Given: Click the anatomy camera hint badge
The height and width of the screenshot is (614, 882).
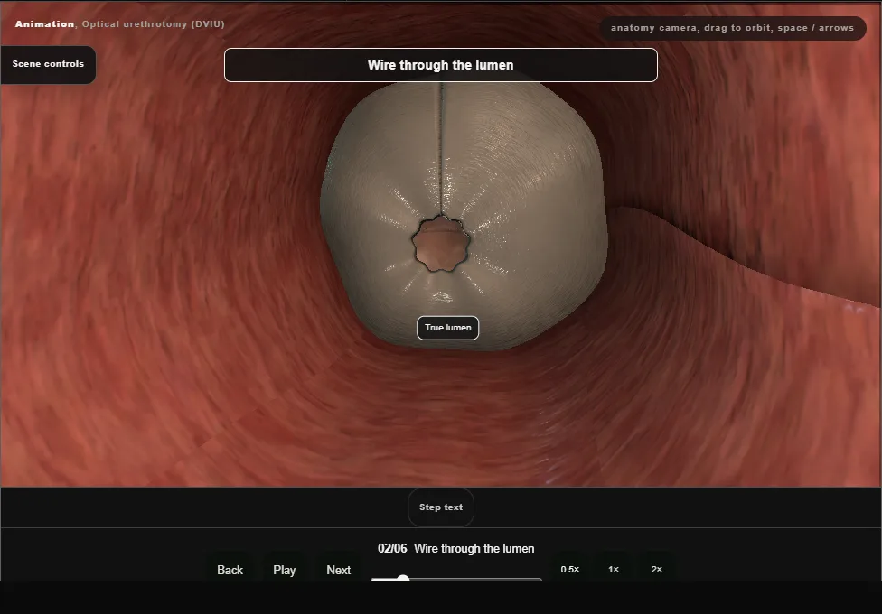Looking at the screenshot, I should click(732, 28).
